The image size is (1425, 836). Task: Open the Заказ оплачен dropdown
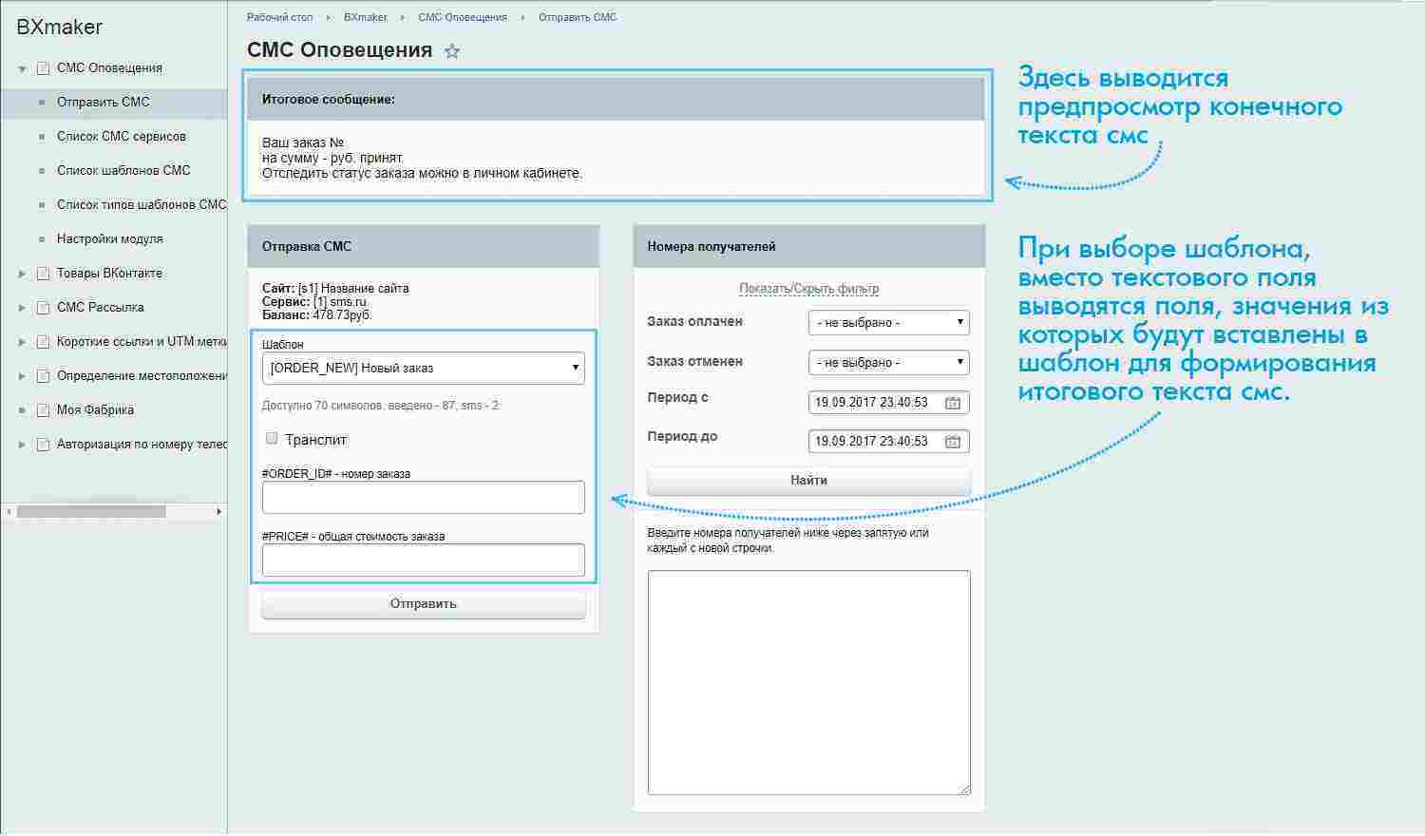[x=888, y=323]
